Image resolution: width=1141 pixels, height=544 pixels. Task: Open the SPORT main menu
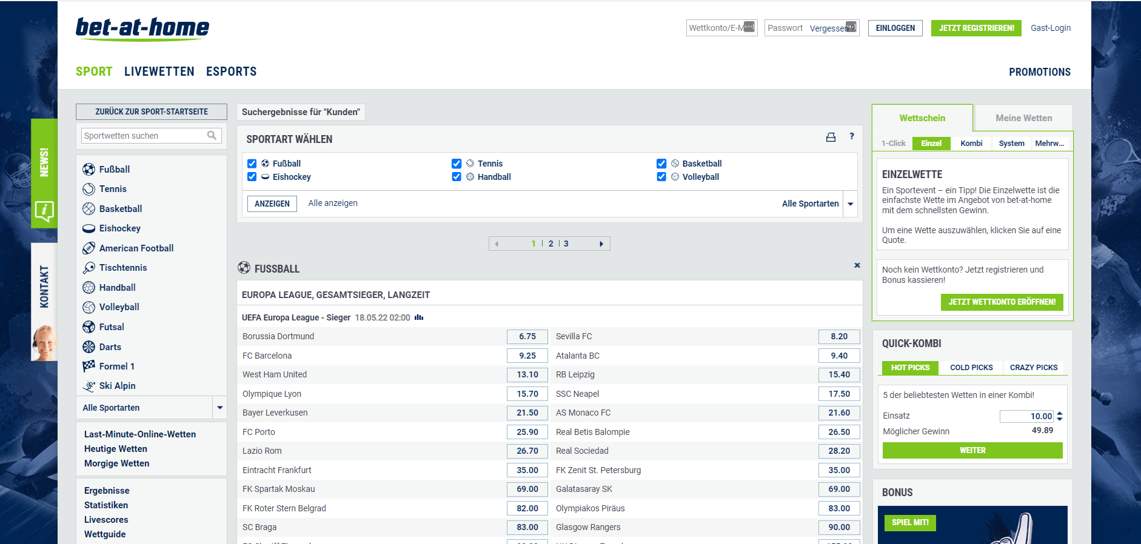(x=94, y=71)
